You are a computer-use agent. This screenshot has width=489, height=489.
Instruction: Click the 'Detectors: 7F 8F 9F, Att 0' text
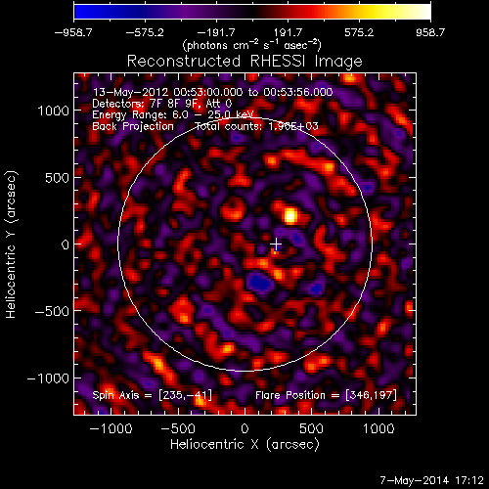(x=162, y=104)
